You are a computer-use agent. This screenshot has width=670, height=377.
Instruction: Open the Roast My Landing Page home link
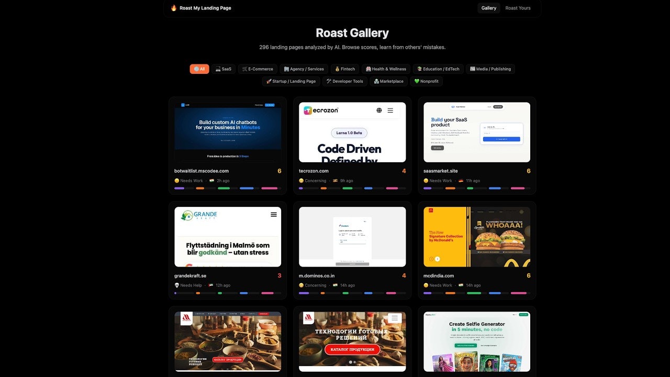[x=205, y=8]
